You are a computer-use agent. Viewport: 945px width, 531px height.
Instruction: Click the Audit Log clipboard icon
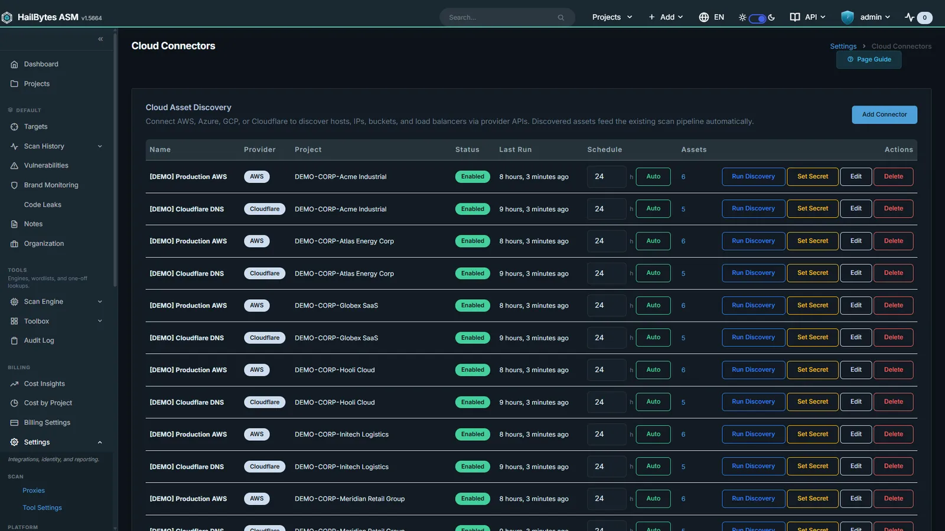tap(14, 340)
